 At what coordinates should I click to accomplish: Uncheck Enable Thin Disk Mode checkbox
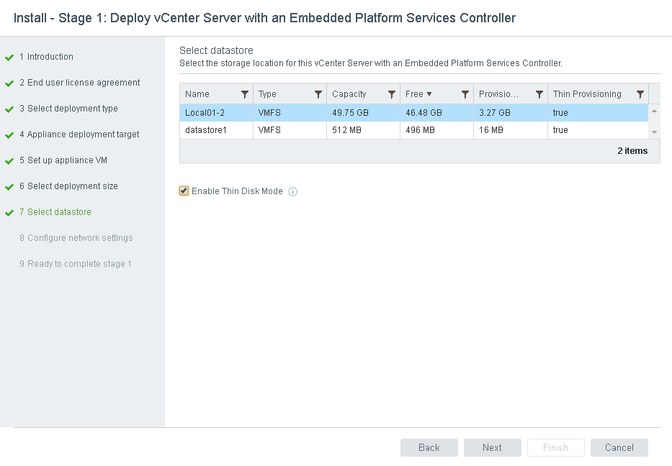184,191
